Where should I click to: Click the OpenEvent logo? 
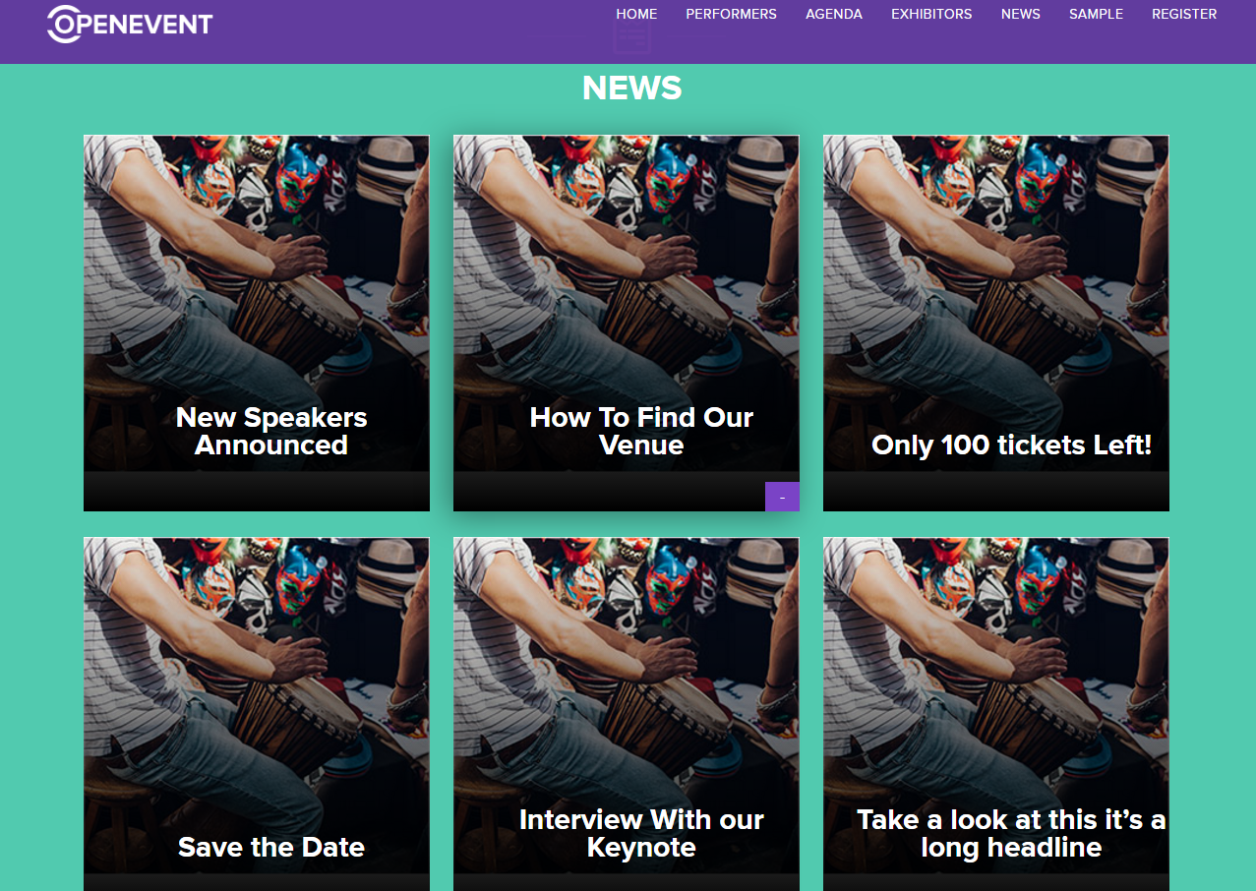(130, 24)
